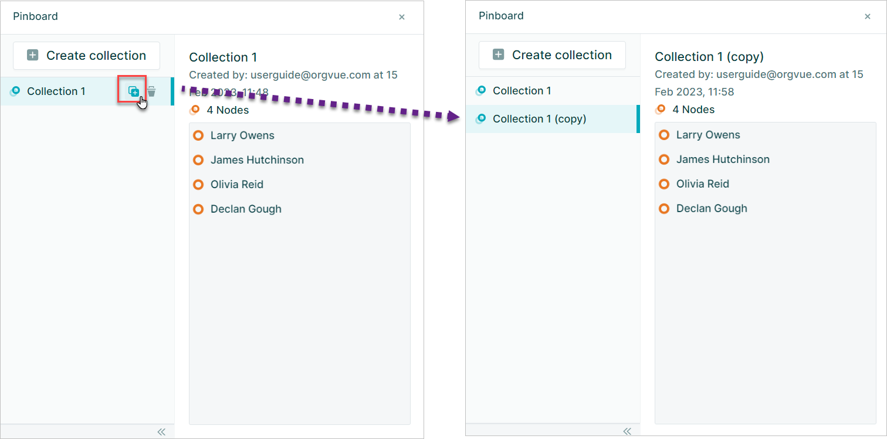Click Create collection button in right Pinboard
This screenshot has width=887, height=439.
click(552, 55)
